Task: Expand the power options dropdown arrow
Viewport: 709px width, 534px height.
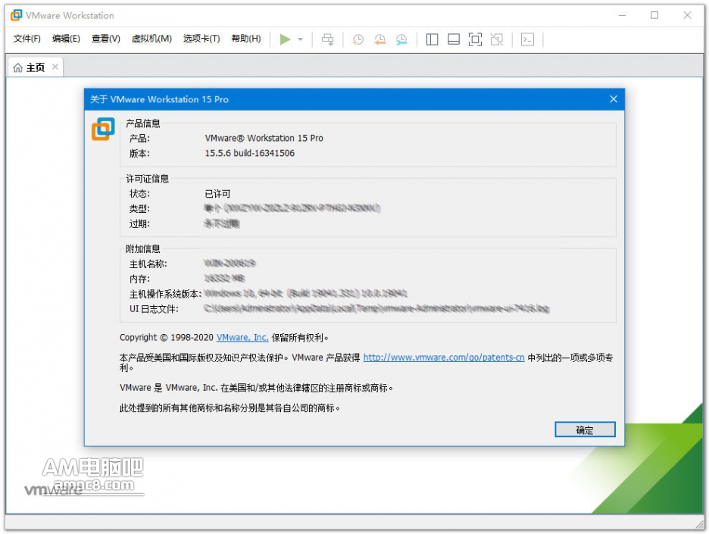Action: point(300,39)
